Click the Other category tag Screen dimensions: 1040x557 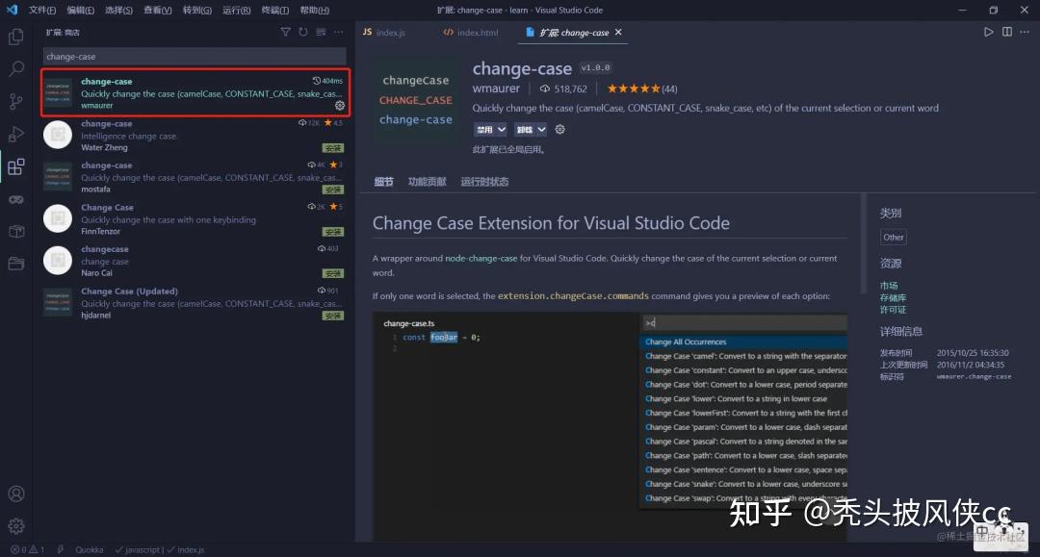tap(894, 237)
